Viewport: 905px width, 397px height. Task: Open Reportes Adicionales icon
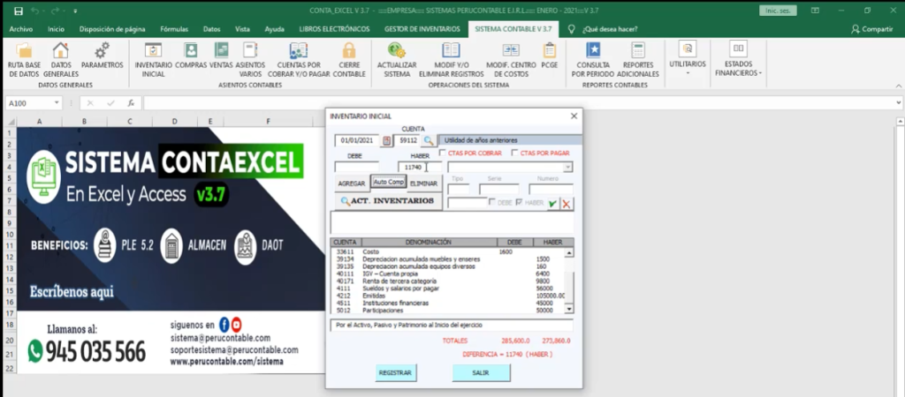(x=638, y=50)
